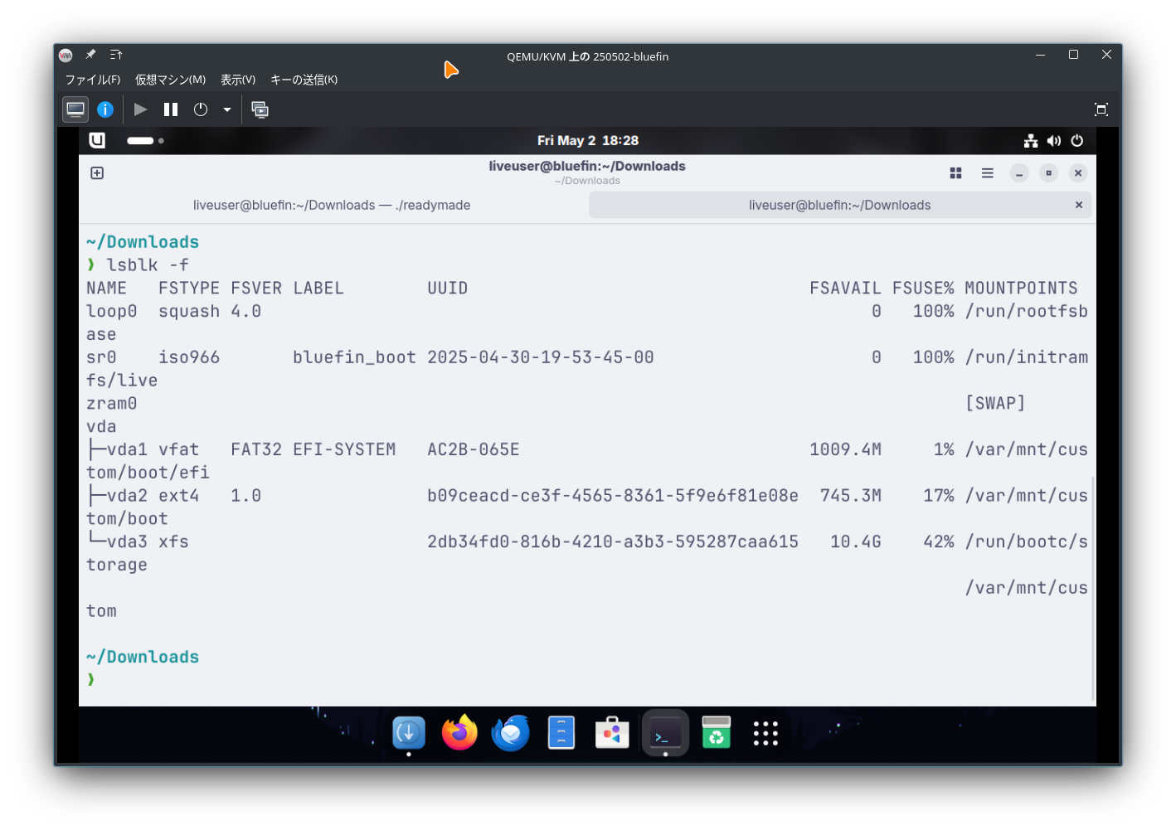Click the 'zram0' device name
This screenshot has height=830, width=1176.
pos(112,404)
